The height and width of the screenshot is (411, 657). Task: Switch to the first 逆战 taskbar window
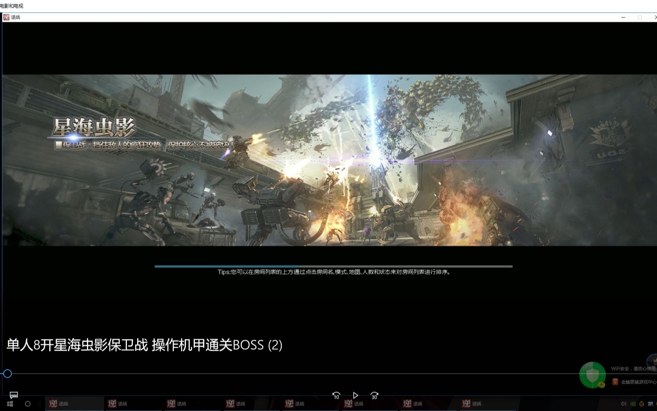pyautogui.click(x=74, y=404)
